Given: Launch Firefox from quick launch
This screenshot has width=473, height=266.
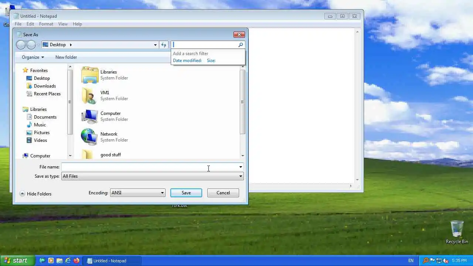Looking at the screenshot, I should click(76, 260).
